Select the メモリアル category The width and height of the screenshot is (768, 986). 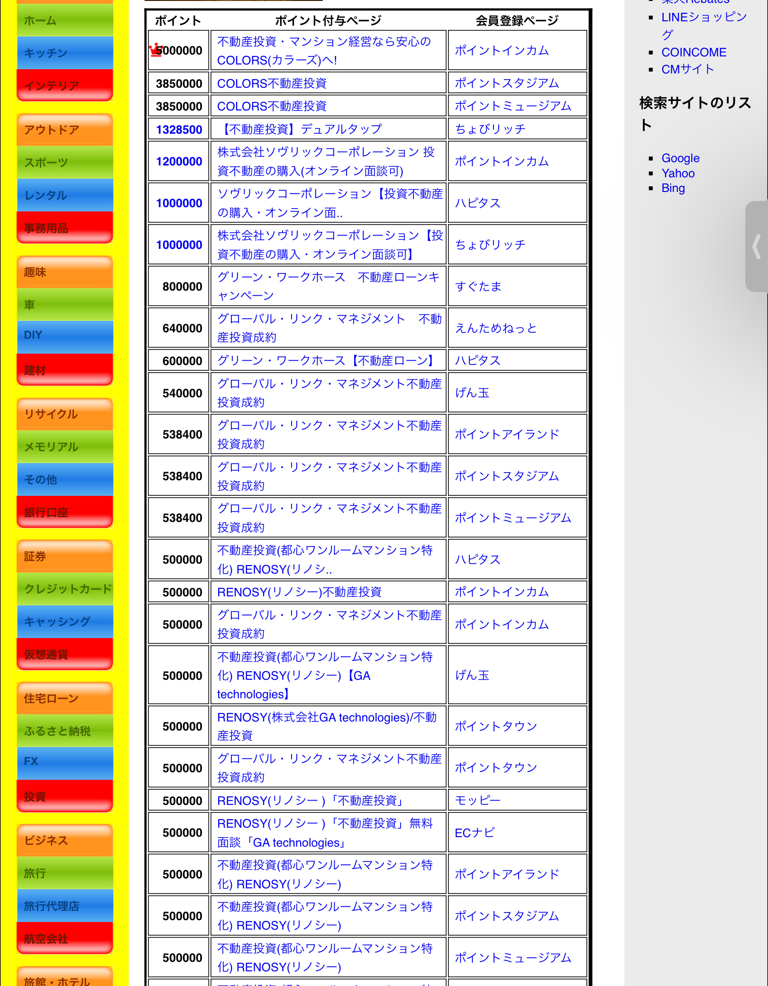[x=65, y=447]
